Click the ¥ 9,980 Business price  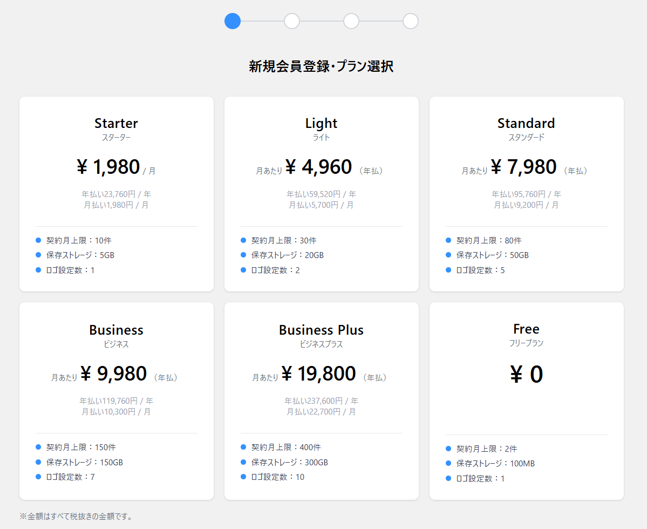coord(113,374)
